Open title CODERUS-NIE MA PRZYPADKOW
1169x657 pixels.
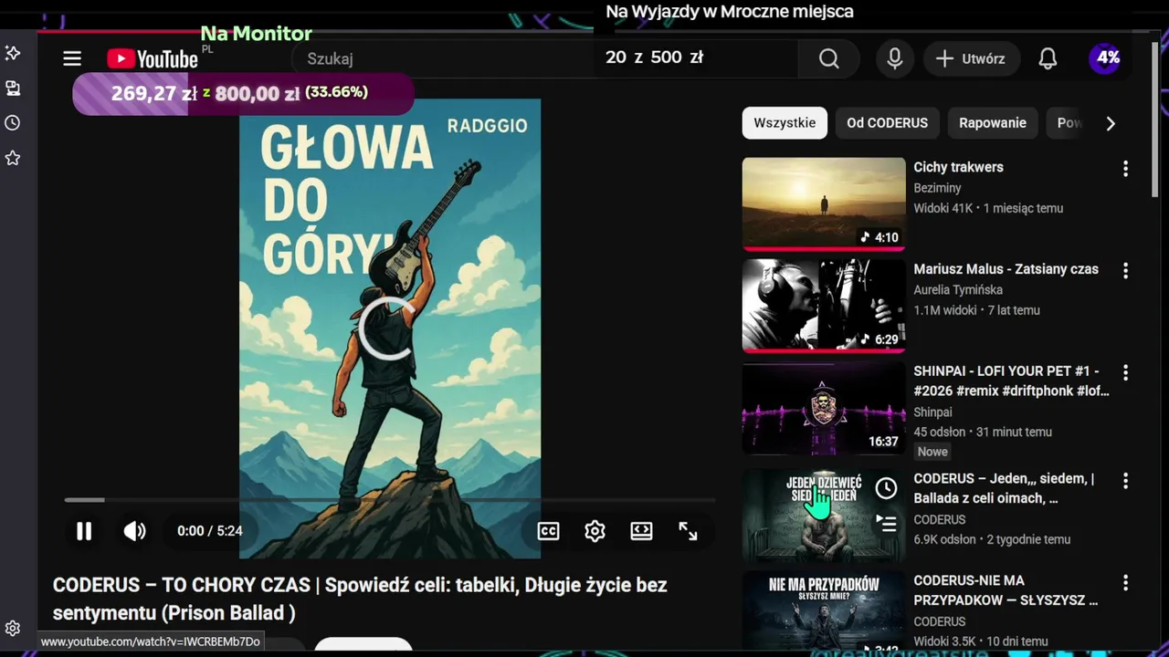[1006, 590]
